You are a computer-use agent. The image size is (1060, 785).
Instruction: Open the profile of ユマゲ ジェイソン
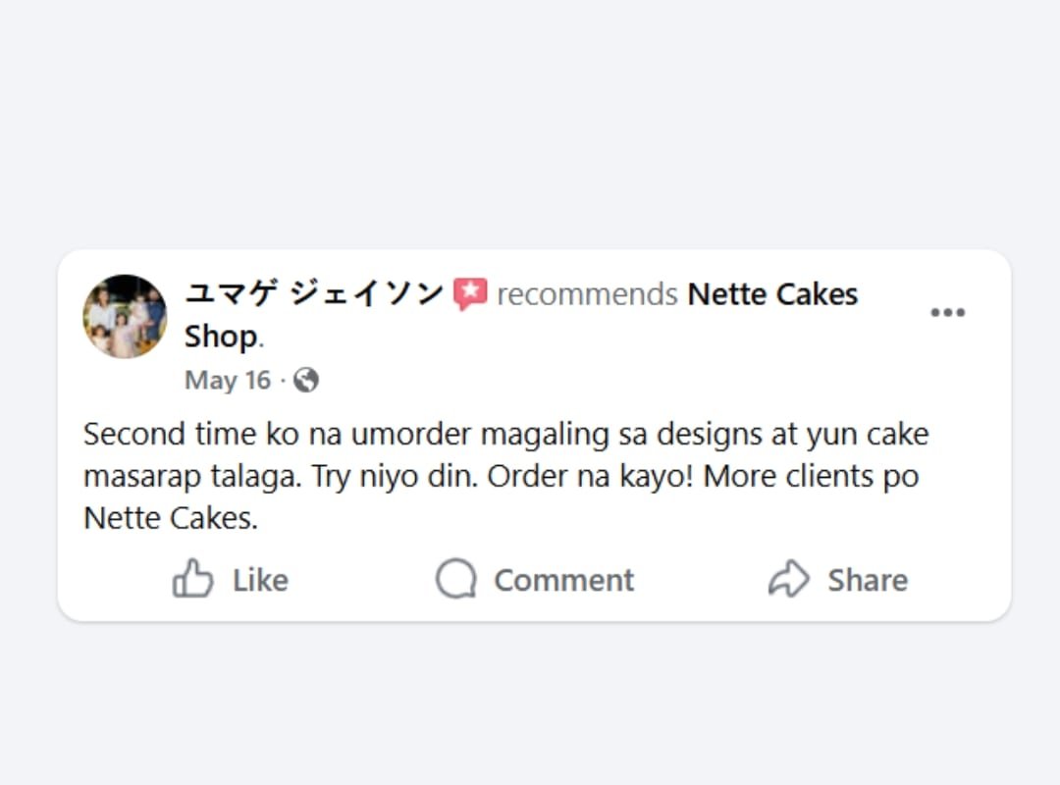click(314, 293)
